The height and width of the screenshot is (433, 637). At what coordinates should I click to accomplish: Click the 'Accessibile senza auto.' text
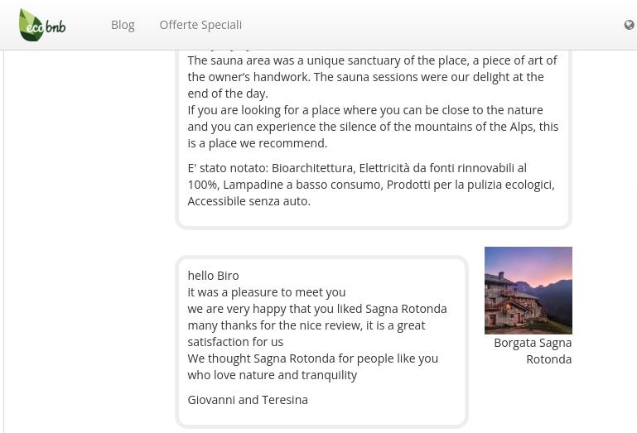click(x=249, y=201)
